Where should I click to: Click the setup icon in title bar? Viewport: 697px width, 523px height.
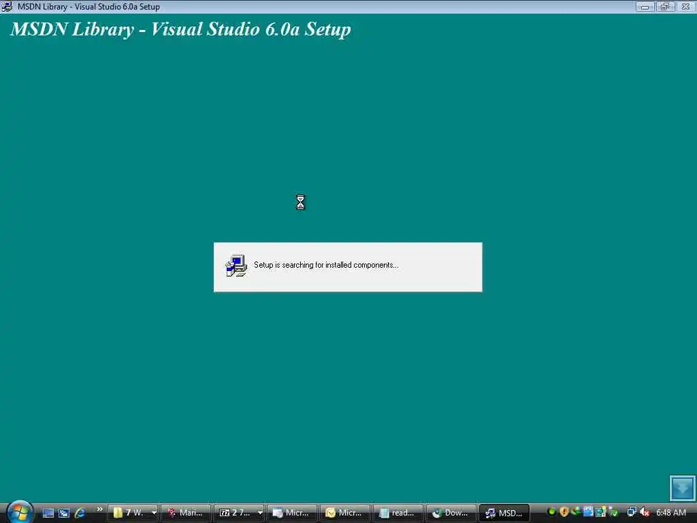point(6,7)
